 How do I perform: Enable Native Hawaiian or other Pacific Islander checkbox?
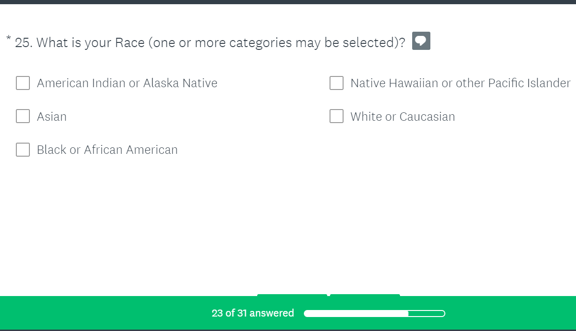337,83
